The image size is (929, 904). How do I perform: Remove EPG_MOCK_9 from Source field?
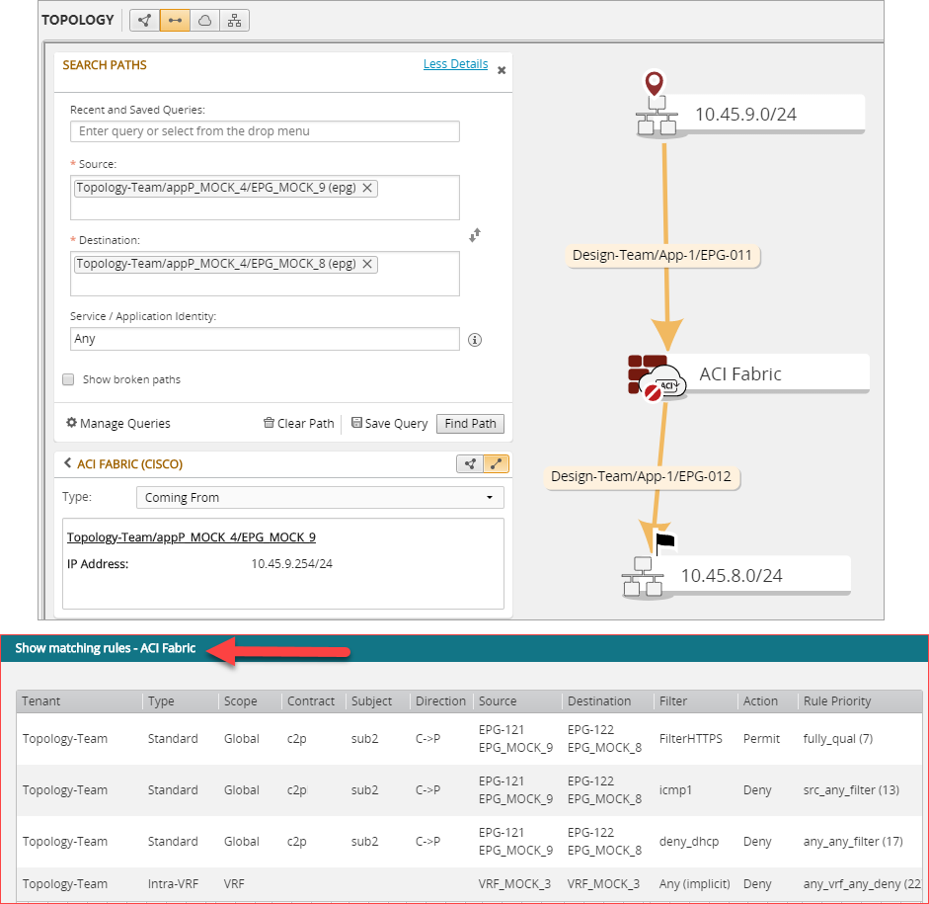tap(367, 188)
